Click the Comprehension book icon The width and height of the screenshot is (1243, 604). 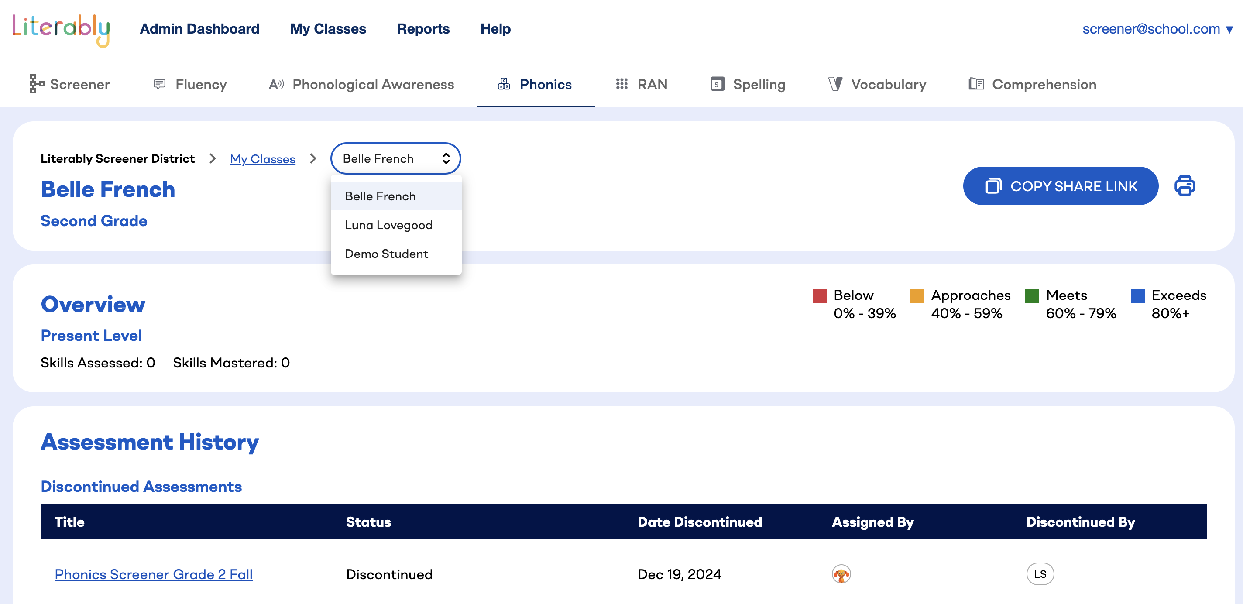click(x=976, y=84)
